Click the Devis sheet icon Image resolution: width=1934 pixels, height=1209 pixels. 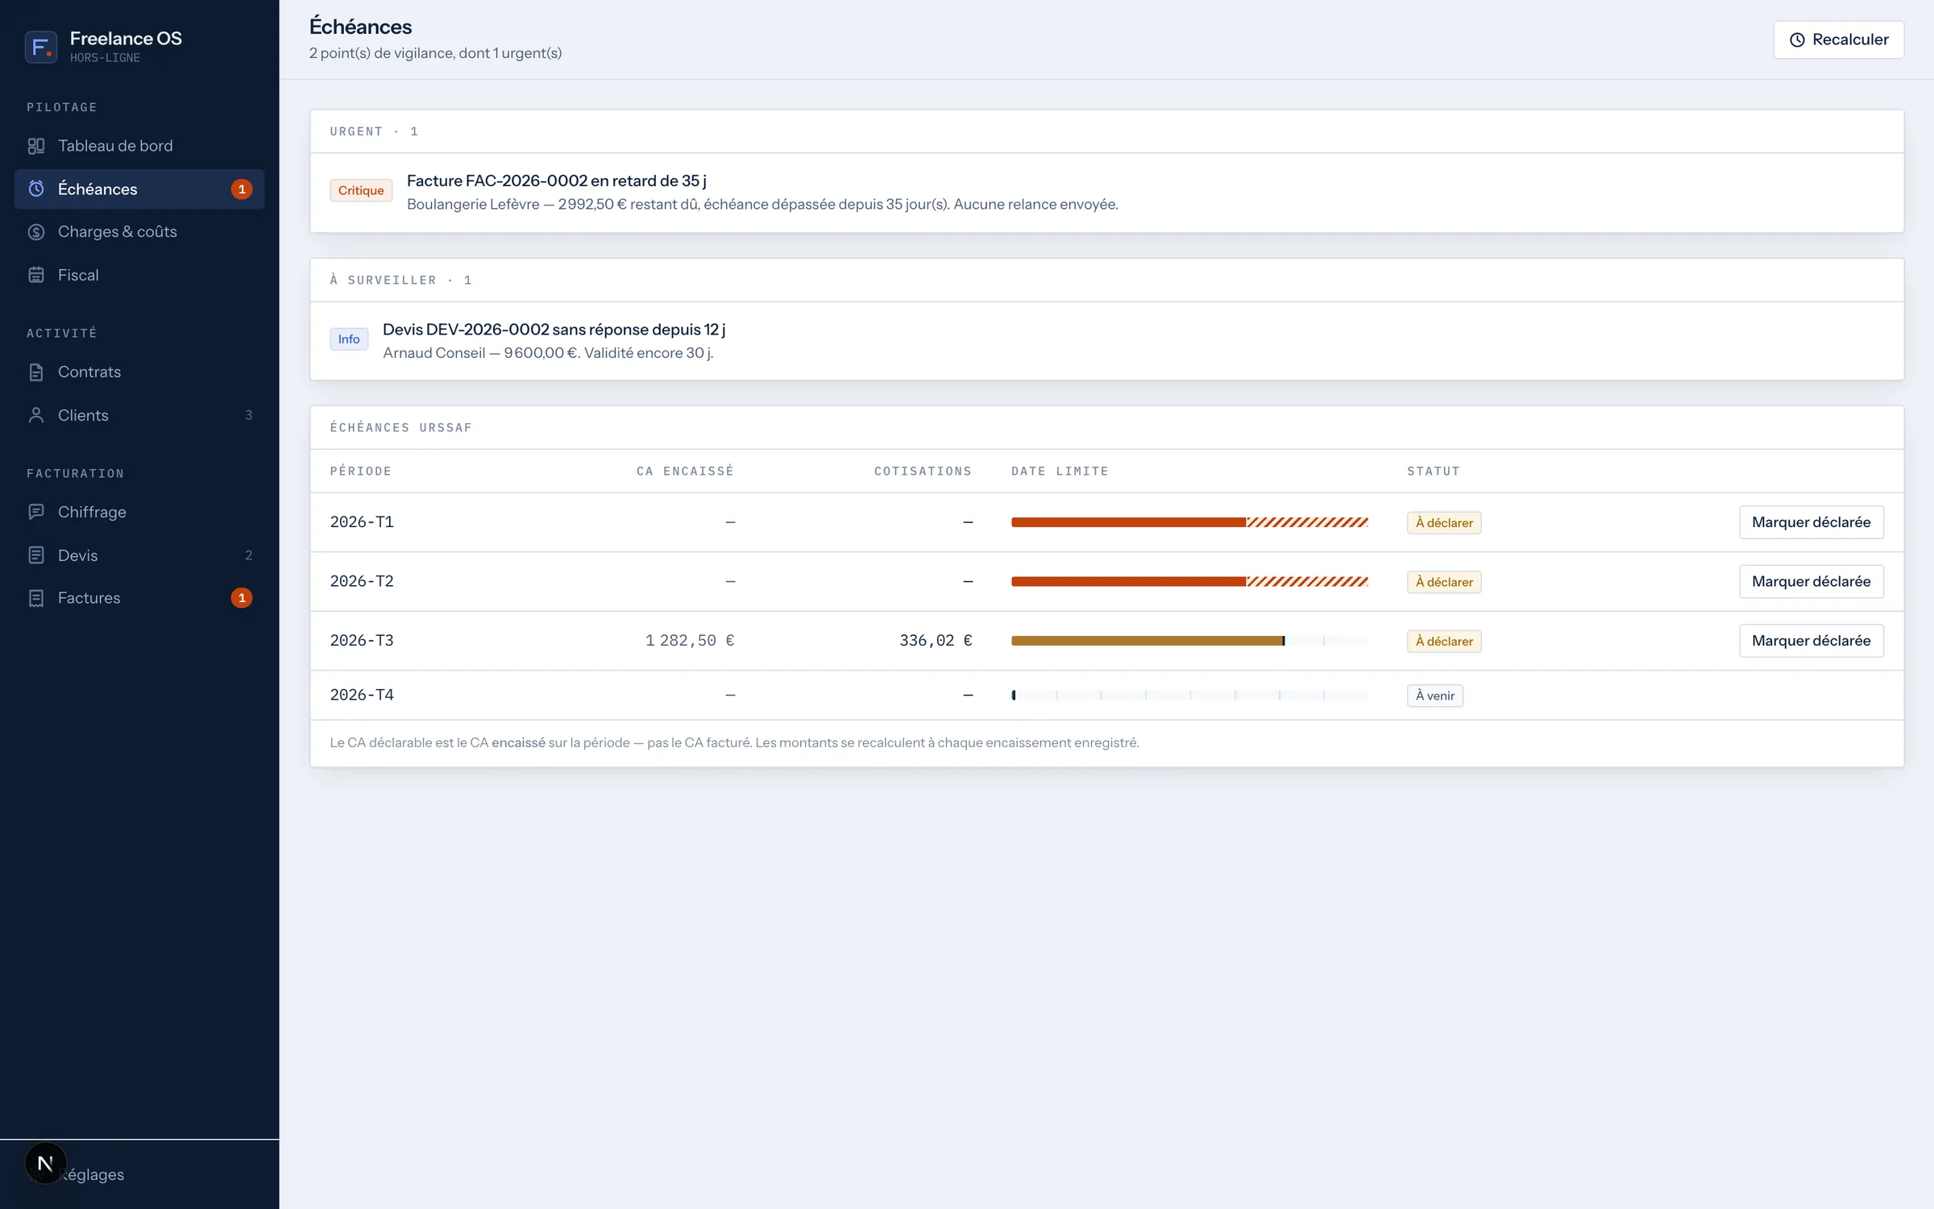tap(36, 555)
